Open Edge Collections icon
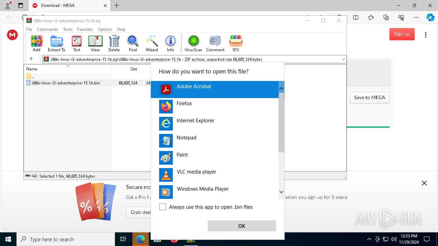The image size is (438, 246). [386, 17]
